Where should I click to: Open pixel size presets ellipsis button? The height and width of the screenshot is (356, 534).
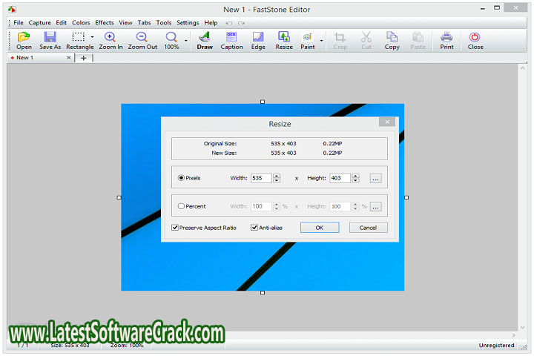click(375, 178)
